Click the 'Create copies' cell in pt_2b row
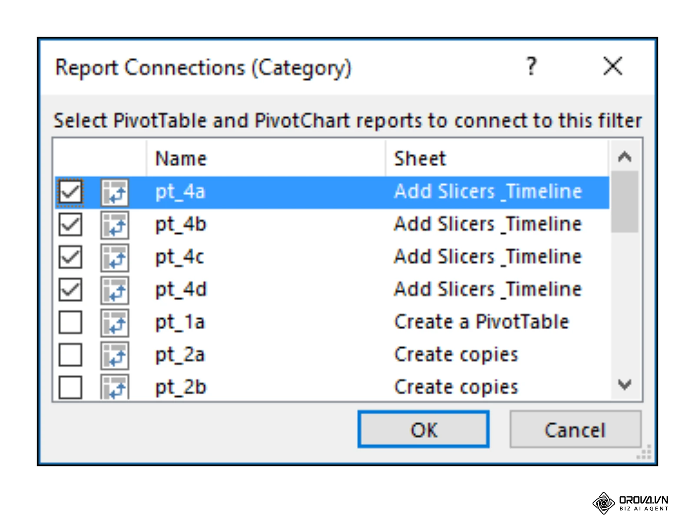This screenshot has height=532, width=695. [456, 387]
